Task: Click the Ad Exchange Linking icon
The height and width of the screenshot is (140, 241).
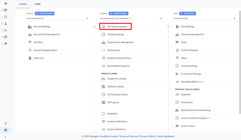Action: coord(103,94)
